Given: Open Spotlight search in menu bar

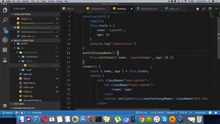Looking at the screenshot, I should tap(209, 1).
